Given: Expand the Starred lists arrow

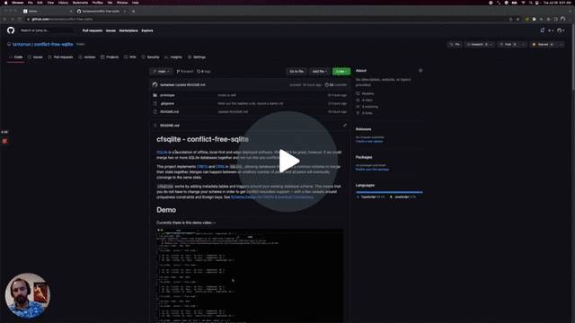Looking at the screenshot, I should [x=561, y=44].
